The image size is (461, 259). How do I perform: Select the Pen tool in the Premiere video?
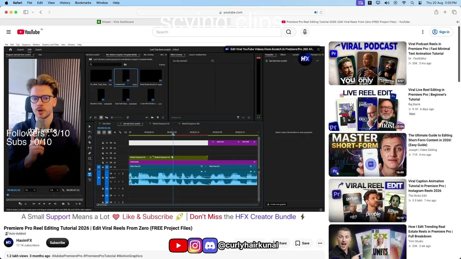click(x=90, y=153)
